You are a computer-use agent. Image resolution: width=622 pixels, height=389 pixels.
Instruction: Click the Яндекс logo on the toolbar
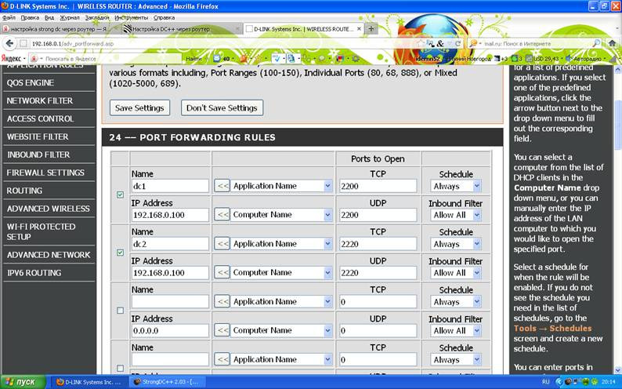point(11,58)
